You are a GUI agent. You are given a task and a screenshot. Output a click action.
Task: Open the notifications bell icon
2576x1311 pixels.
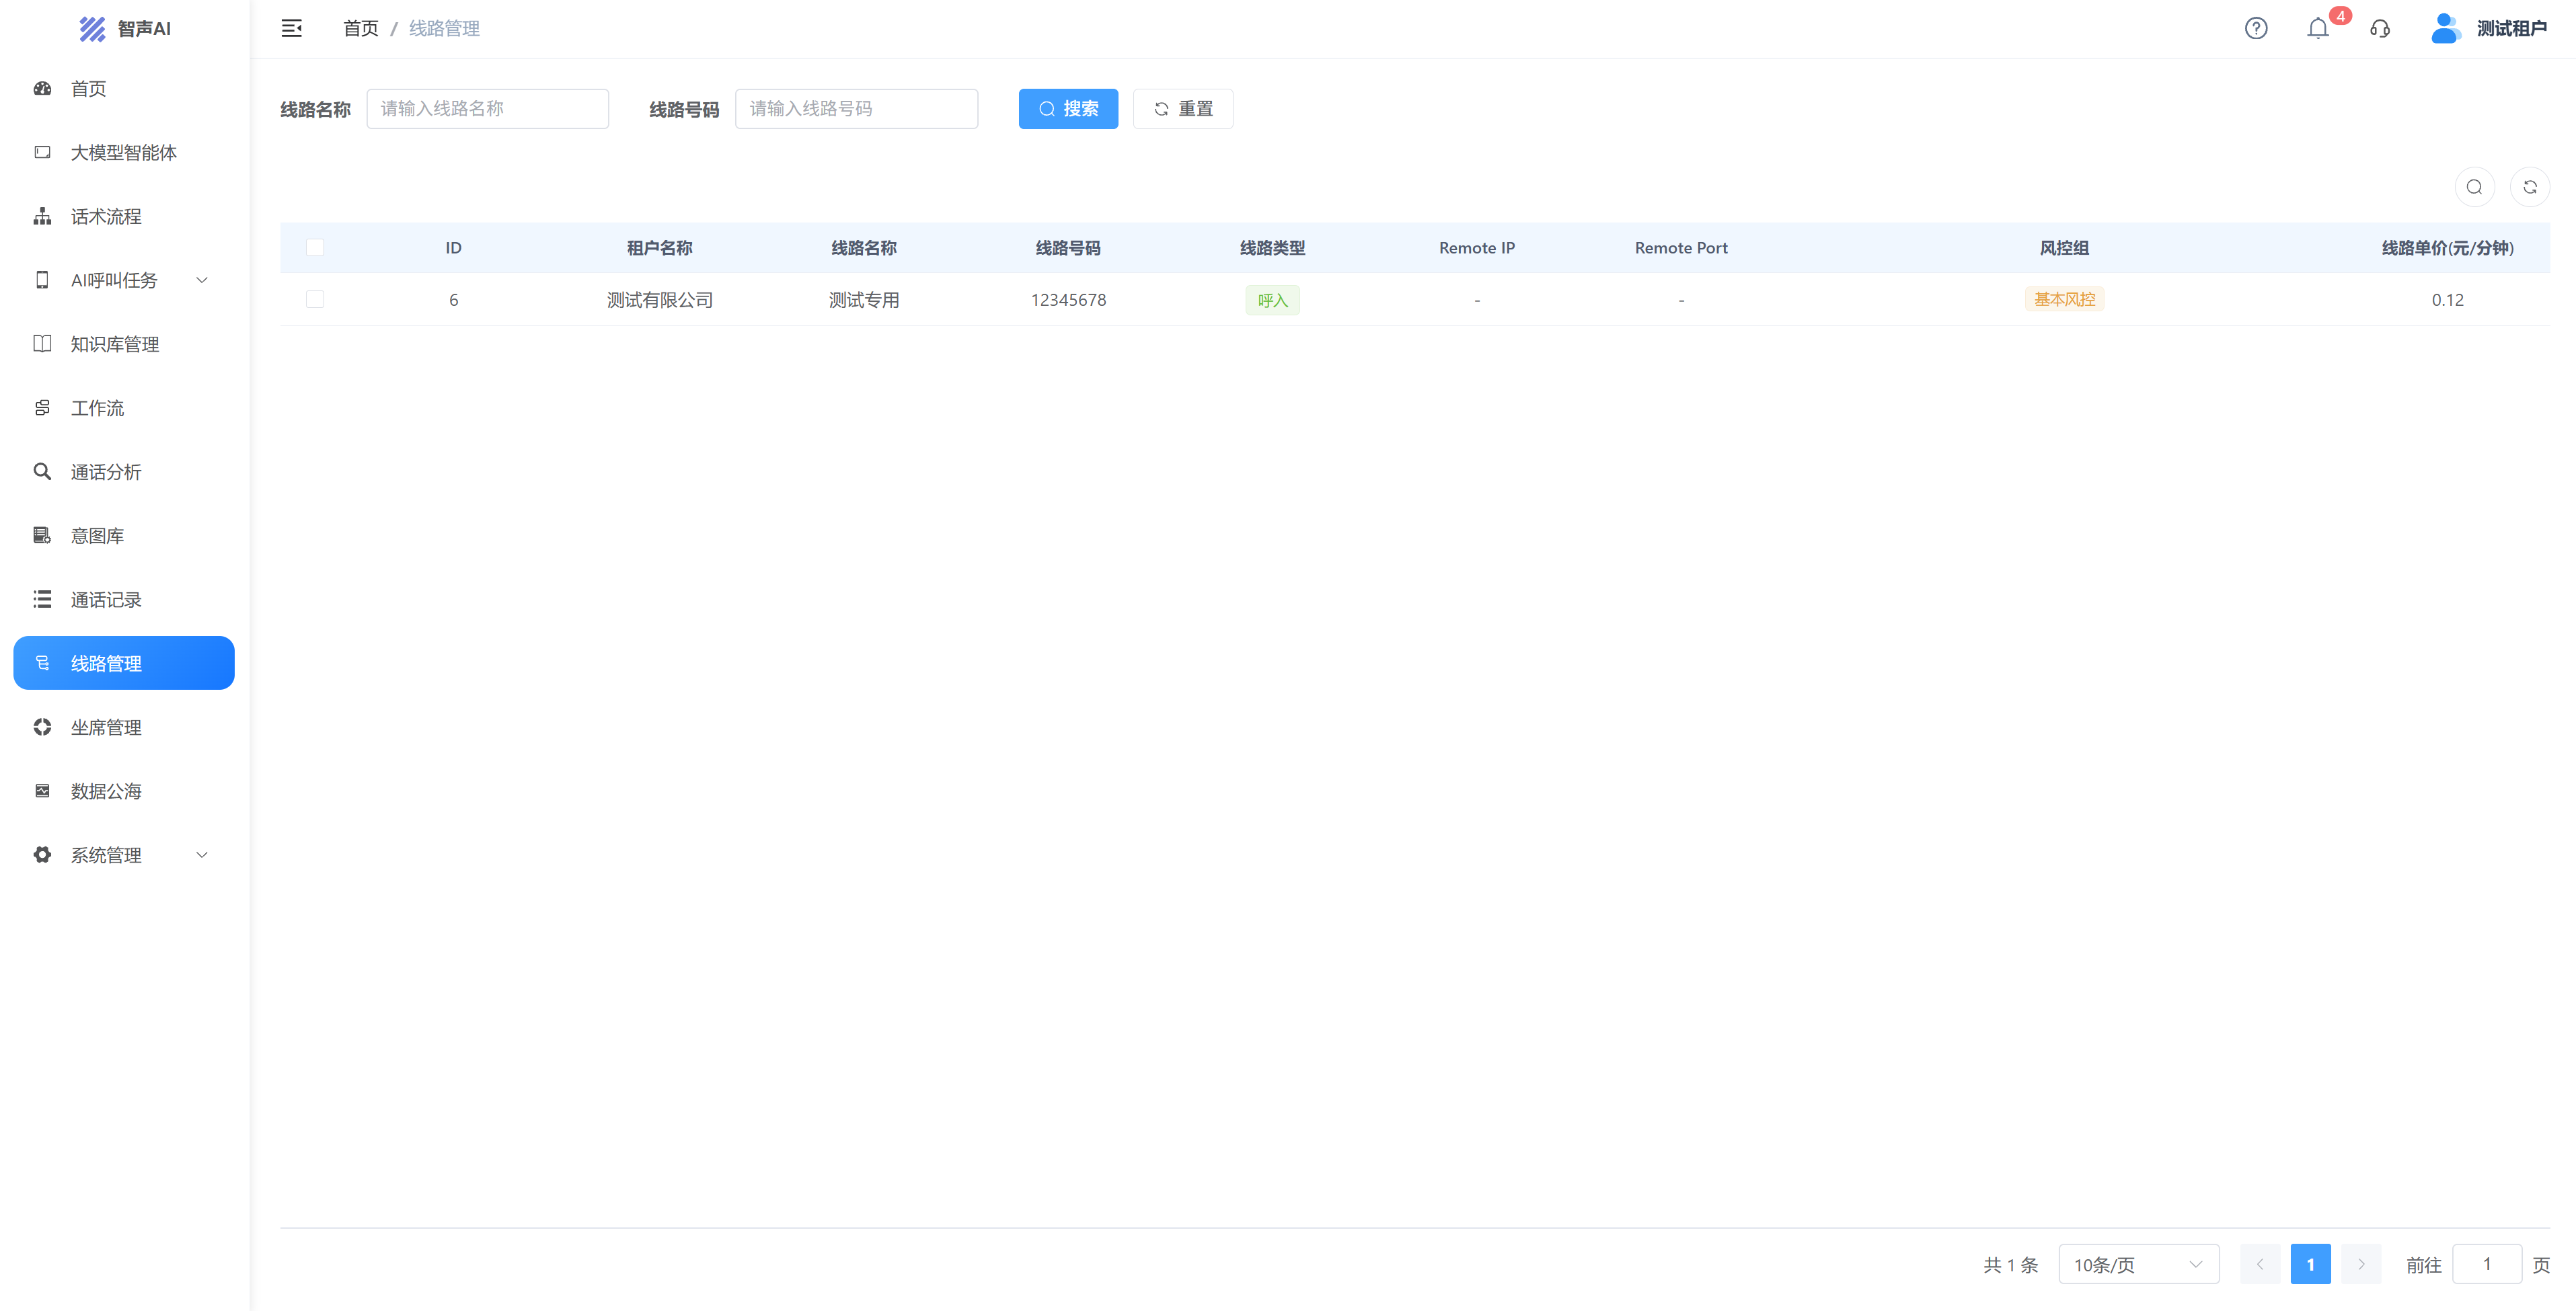coord(2318,28)
